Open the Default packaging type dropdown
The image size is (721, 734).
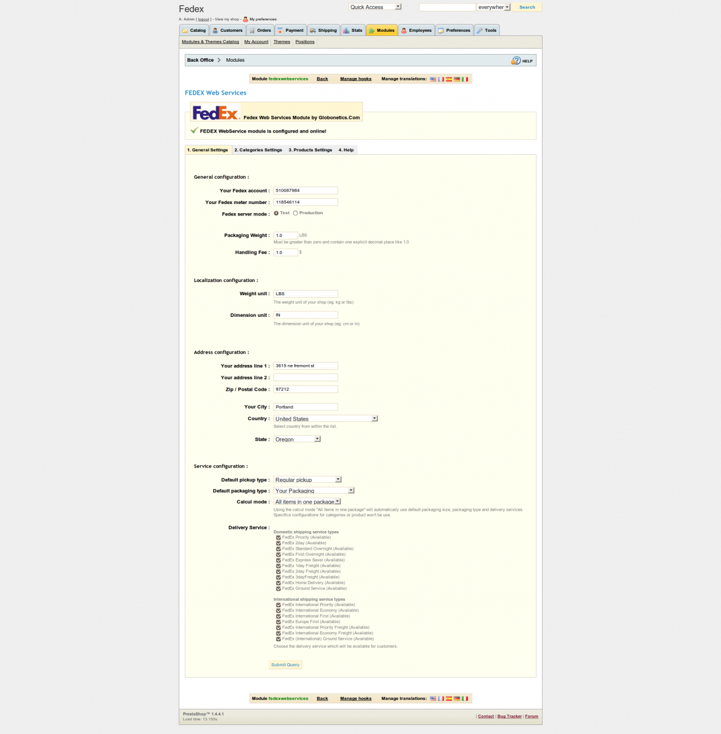pos(314,491)
